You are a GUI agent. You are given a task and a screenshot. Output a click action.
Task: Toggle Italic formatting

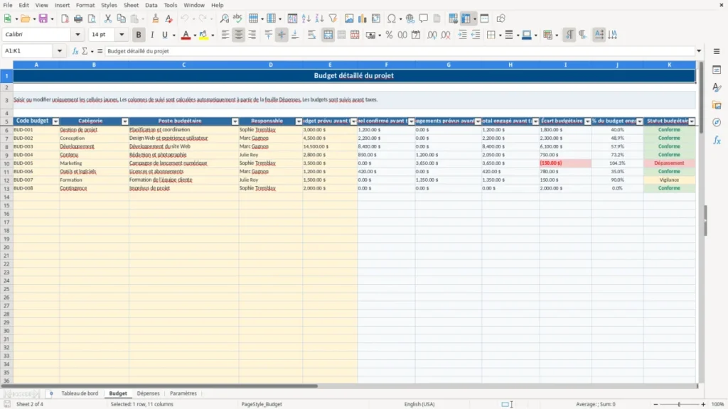pos(152,35)
